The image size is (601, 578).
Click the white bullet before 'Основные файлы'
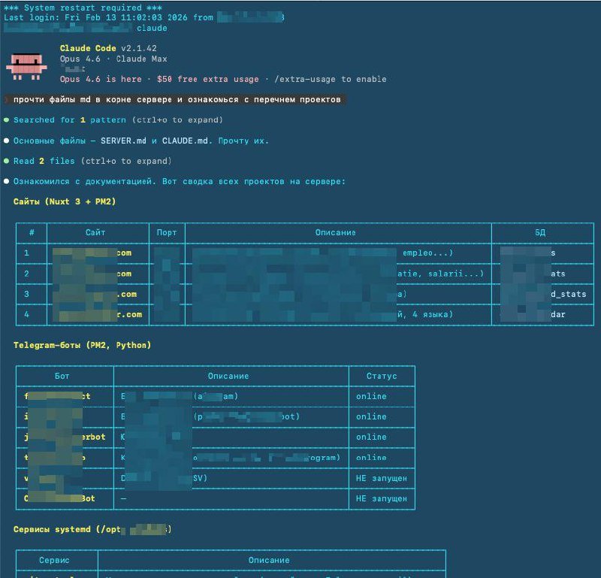6,141
